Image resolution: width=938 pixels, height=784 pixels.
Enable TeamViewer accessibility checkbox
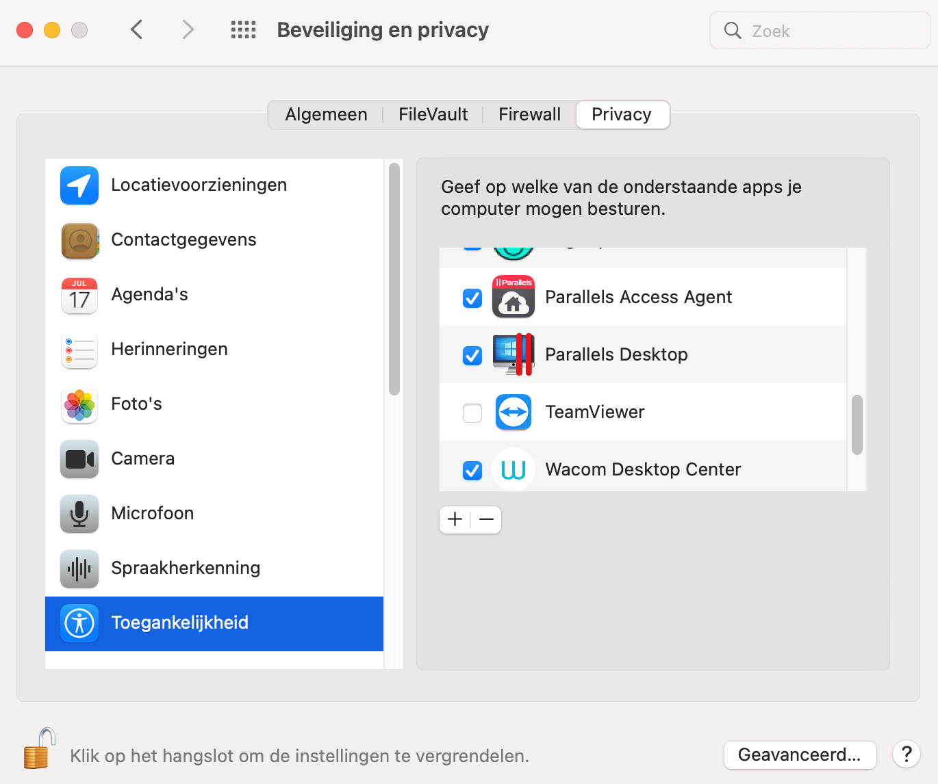coord(472,413)
